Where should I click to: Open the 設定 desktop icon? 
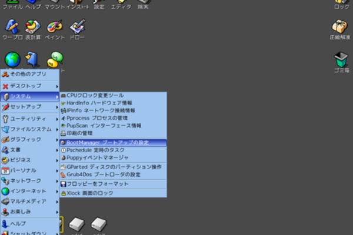(99, 4)
